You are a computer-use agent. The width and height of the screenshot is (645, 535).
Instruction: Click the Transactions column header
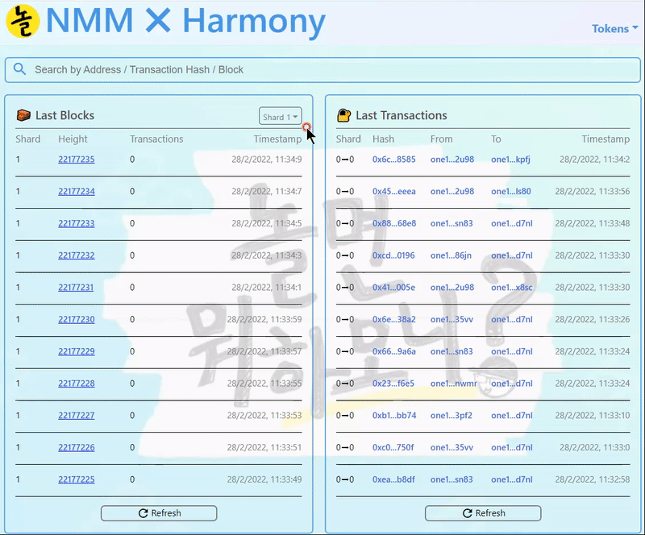[x=156, y=139]
